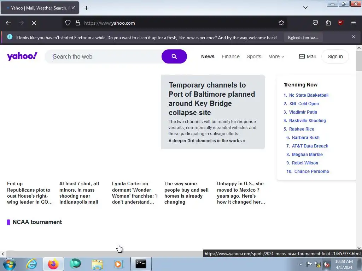362x271 pixels.
Task: Close the Yahoo tab
Action: tap(73, 8)
